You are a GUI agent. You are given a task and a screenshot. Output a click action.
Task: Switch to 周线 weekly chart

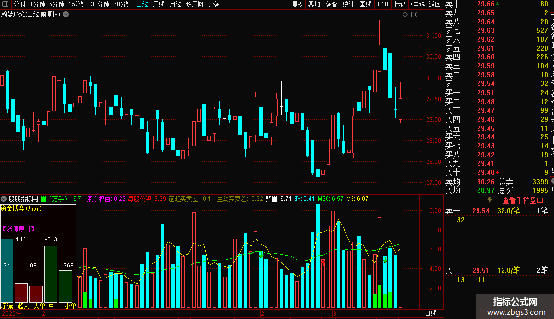(x=159, y=4)
